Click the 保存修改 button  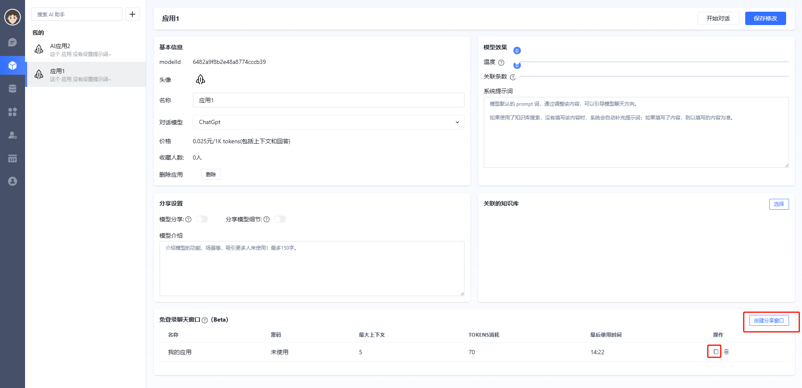click(x=765, y=18)
